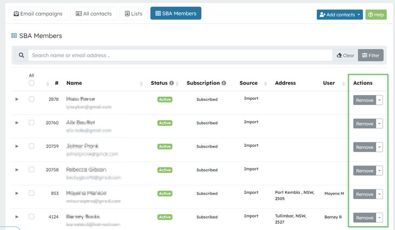Click the Subscription column info icon
Viewport: 395px width, 230px height.
click(223, 83)
